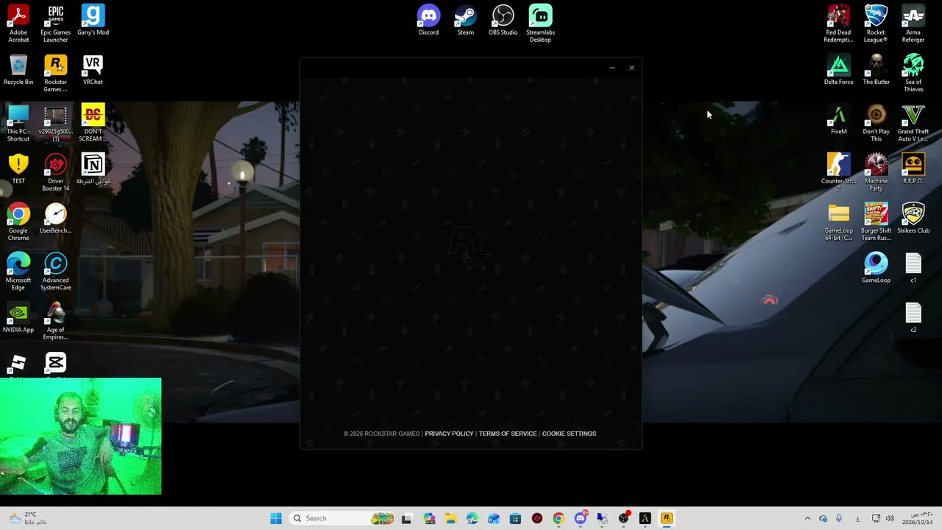
Task: Select the Epic Games Launcher icon
Action: coord(55,23)
